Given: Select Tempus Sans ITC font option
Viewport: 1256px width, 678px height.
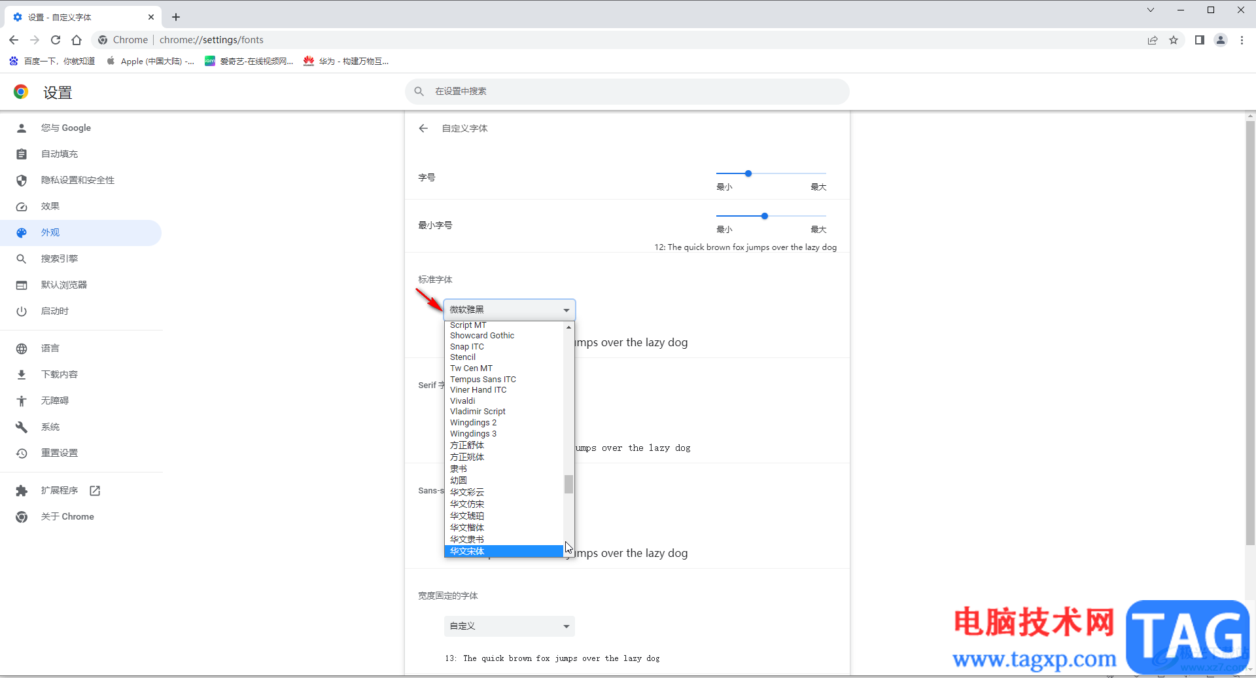Looking at the screenshot, I should (504, 380).
